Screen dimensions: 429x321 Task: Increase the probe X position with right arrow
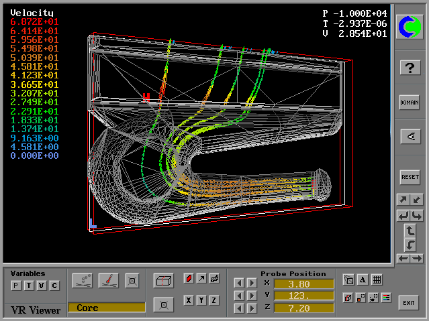pyautogui.click(x=252, y=283)
